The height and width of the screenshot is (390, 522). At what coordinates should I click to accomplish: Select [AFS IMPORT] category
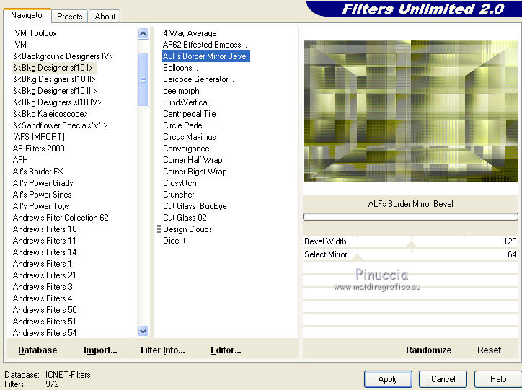click(39, 137)
